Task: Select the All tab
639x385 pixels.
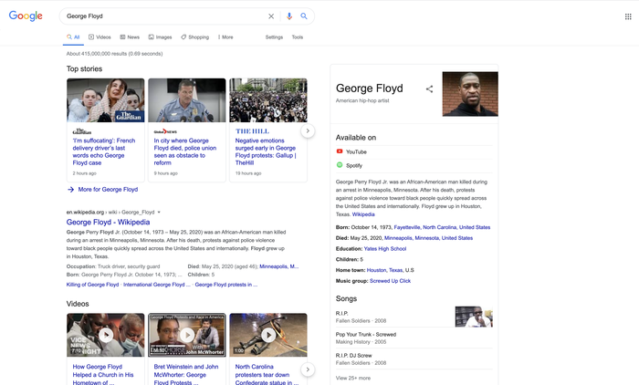Action: point(73,37)
